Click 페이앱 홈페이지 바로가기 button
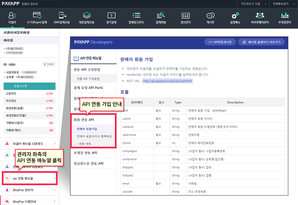This screenshot has height=205, width=298. click(261, 42)
